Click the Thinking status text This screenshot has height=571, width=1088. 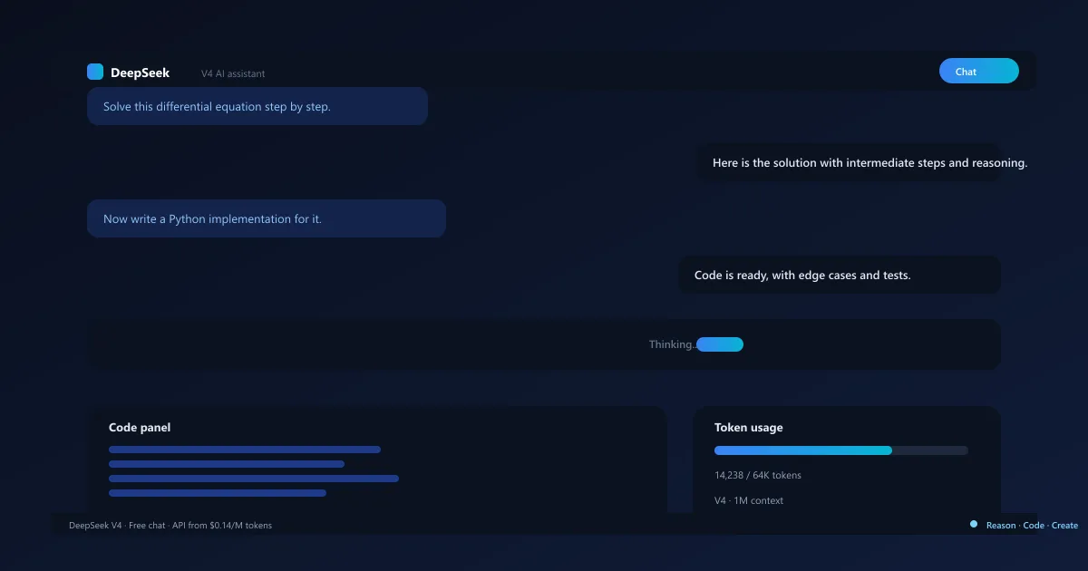click(672, 344)
